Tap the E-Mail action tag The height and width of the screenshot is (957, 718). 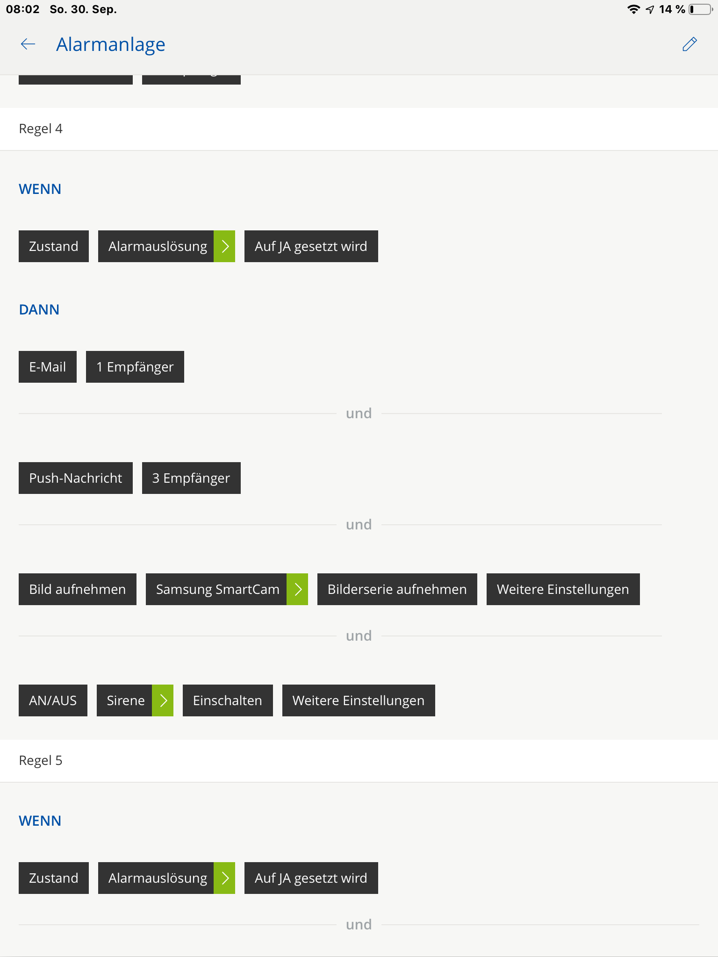(x=48, y=367)
